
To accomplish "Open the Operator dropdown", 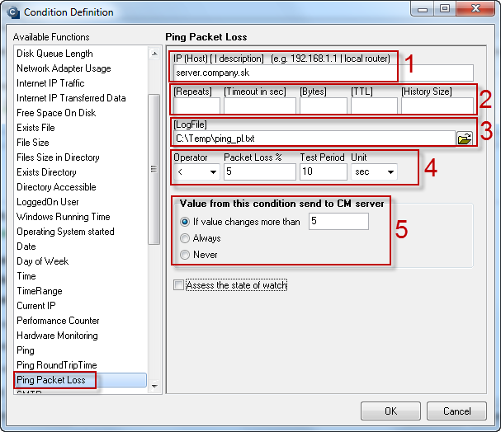I will click(196, 172).
